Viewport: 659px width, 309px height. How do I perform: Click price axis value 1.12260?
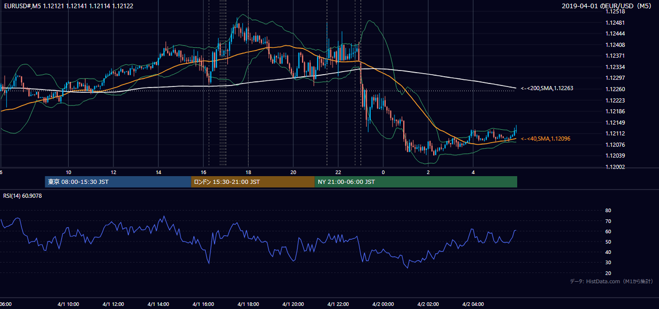615,89
